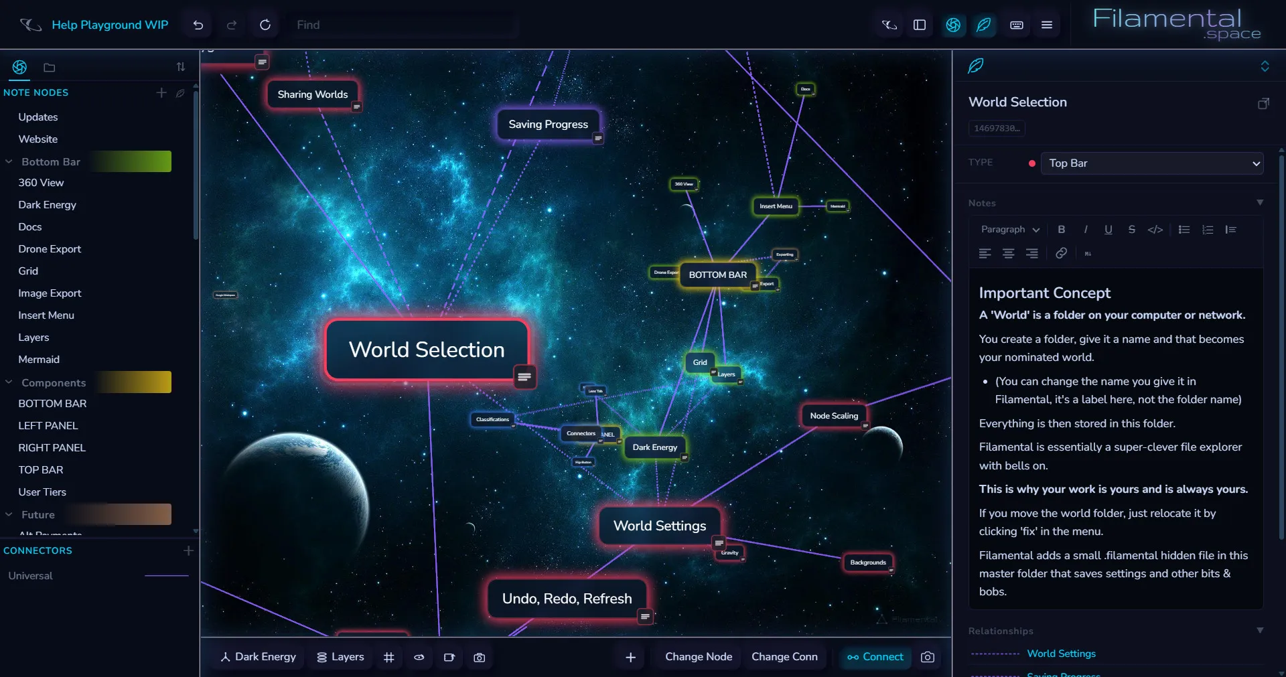Viewport: 1286px width, 677px height.
Task: Collapse the Components group
Action: (9, 382)
